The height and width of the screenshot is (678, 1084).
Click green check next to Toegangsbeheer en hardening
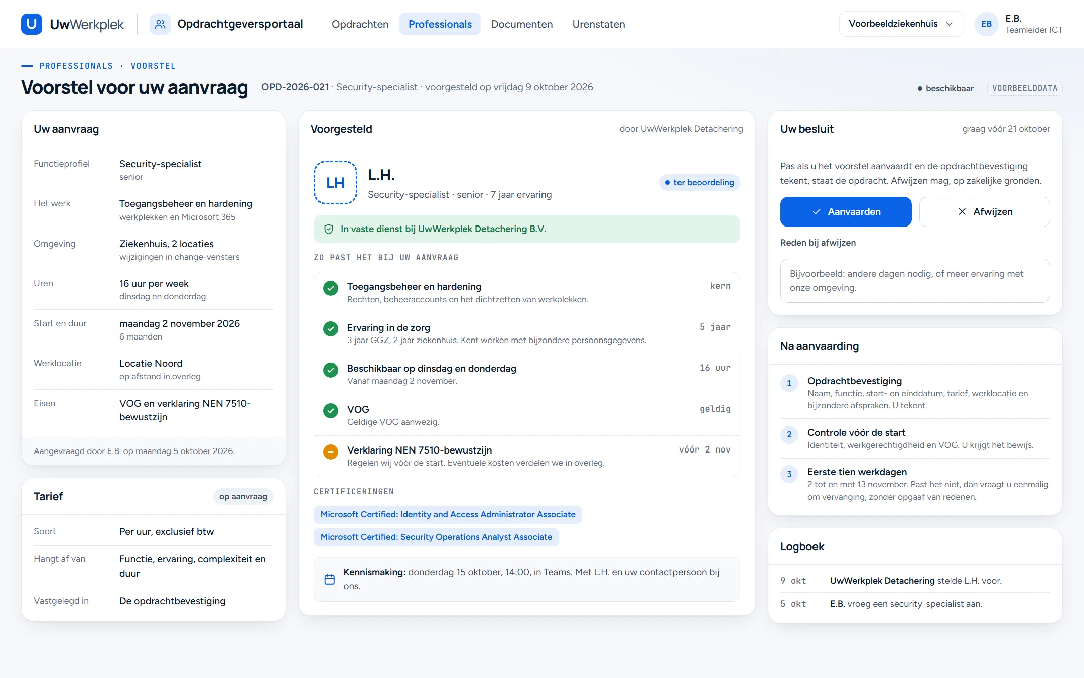[331, 288]
